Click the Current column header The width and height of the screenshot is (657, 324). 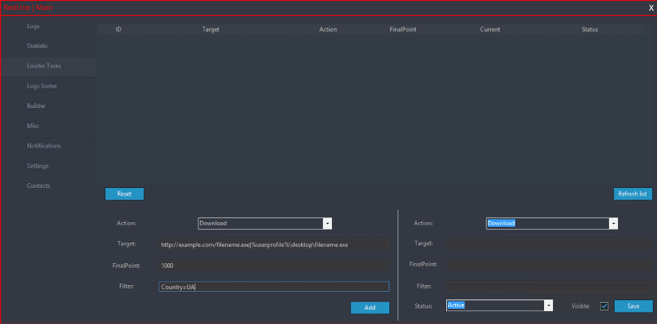[490, 29]
